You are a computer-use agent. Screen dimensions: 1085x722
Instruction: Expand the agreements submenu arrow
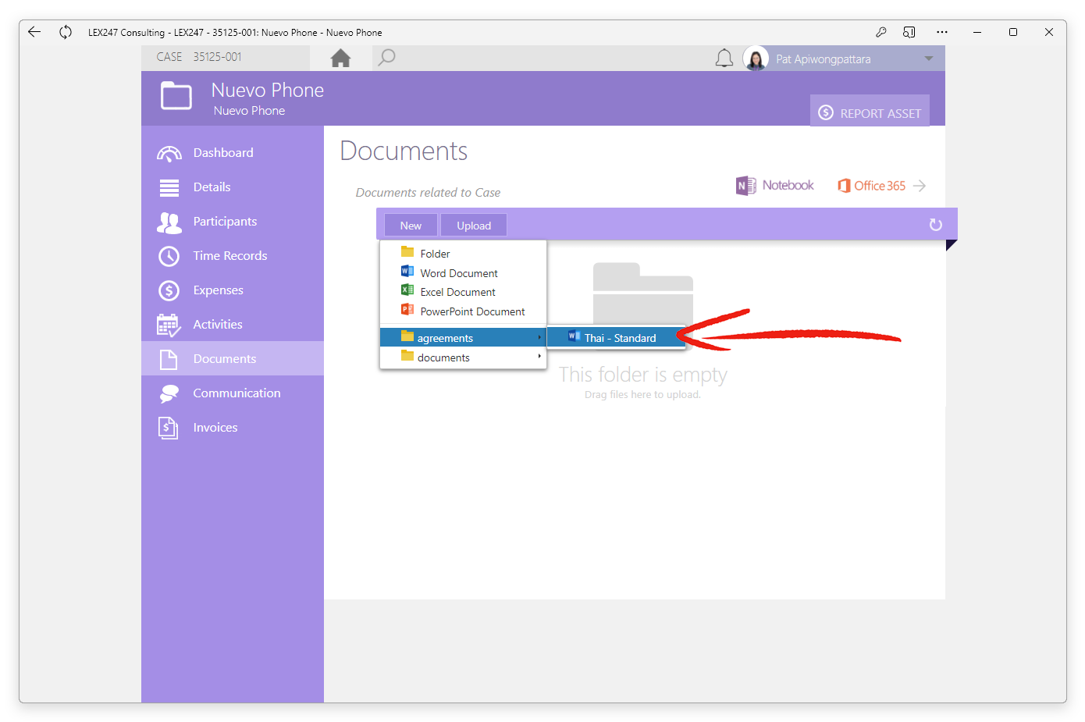(539, 337)
